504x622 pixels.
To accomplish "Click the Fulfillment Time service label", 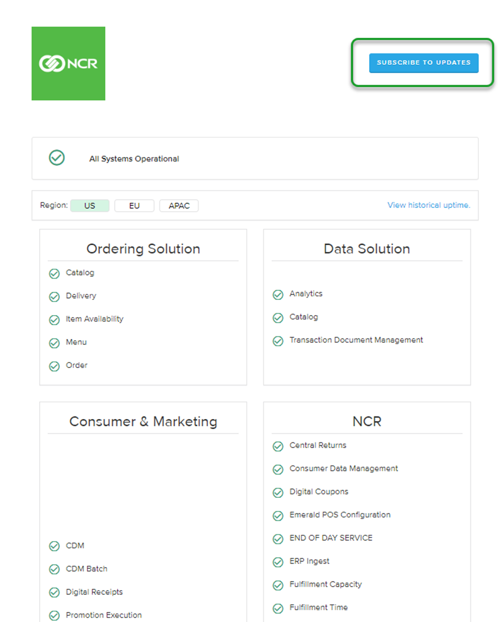I will tap(318, 608).
